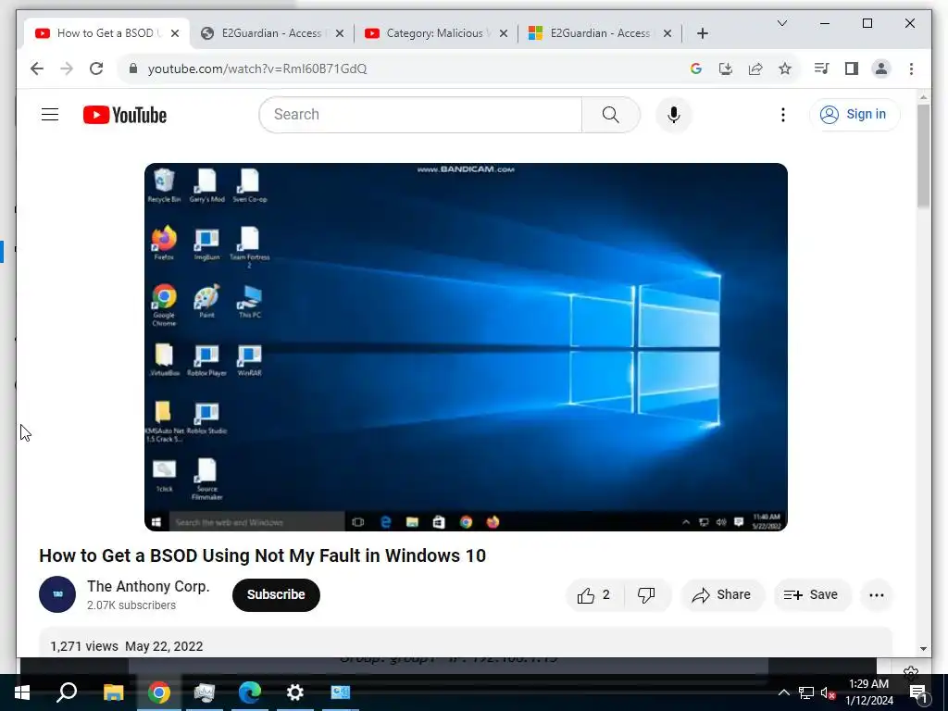Open the tab search dropdown chevron
The width and height of the screenshot is (948, 711).
781,23
